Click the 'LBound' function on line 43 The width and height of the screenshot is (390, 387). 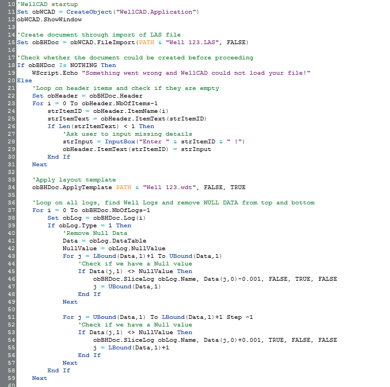pyautogui.click(x=105, y=256)
